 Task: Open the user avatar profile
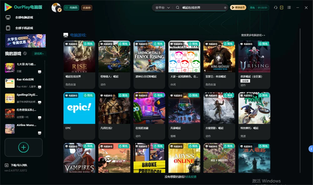pyautogui.click(x=56, y=7)
